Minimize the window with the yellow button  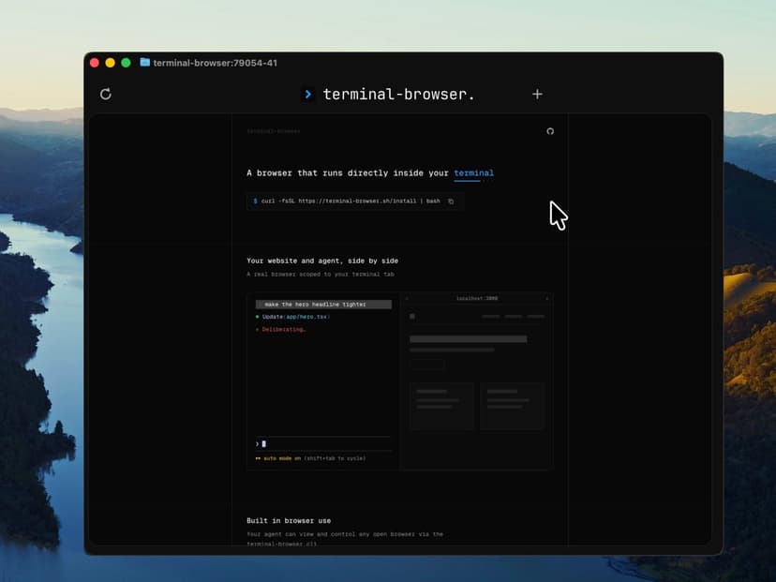pos(111,63)
